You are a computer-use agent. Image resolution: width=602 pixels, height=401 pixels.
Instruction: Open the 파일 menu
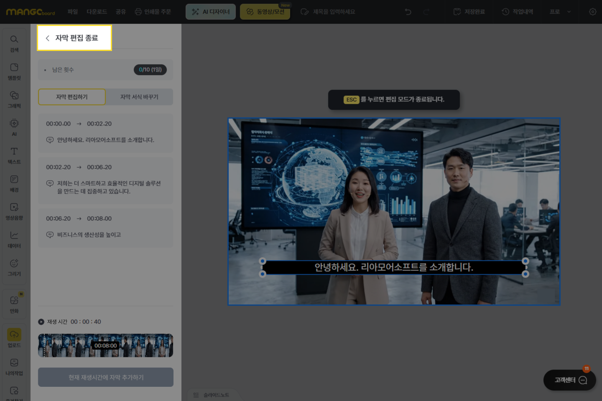click(x=73, y=12)
